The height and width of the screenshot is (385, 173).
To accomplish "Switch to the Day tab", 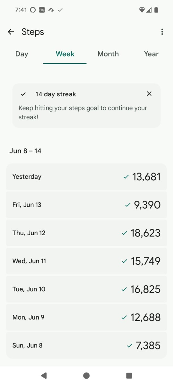I will [22, 54].
